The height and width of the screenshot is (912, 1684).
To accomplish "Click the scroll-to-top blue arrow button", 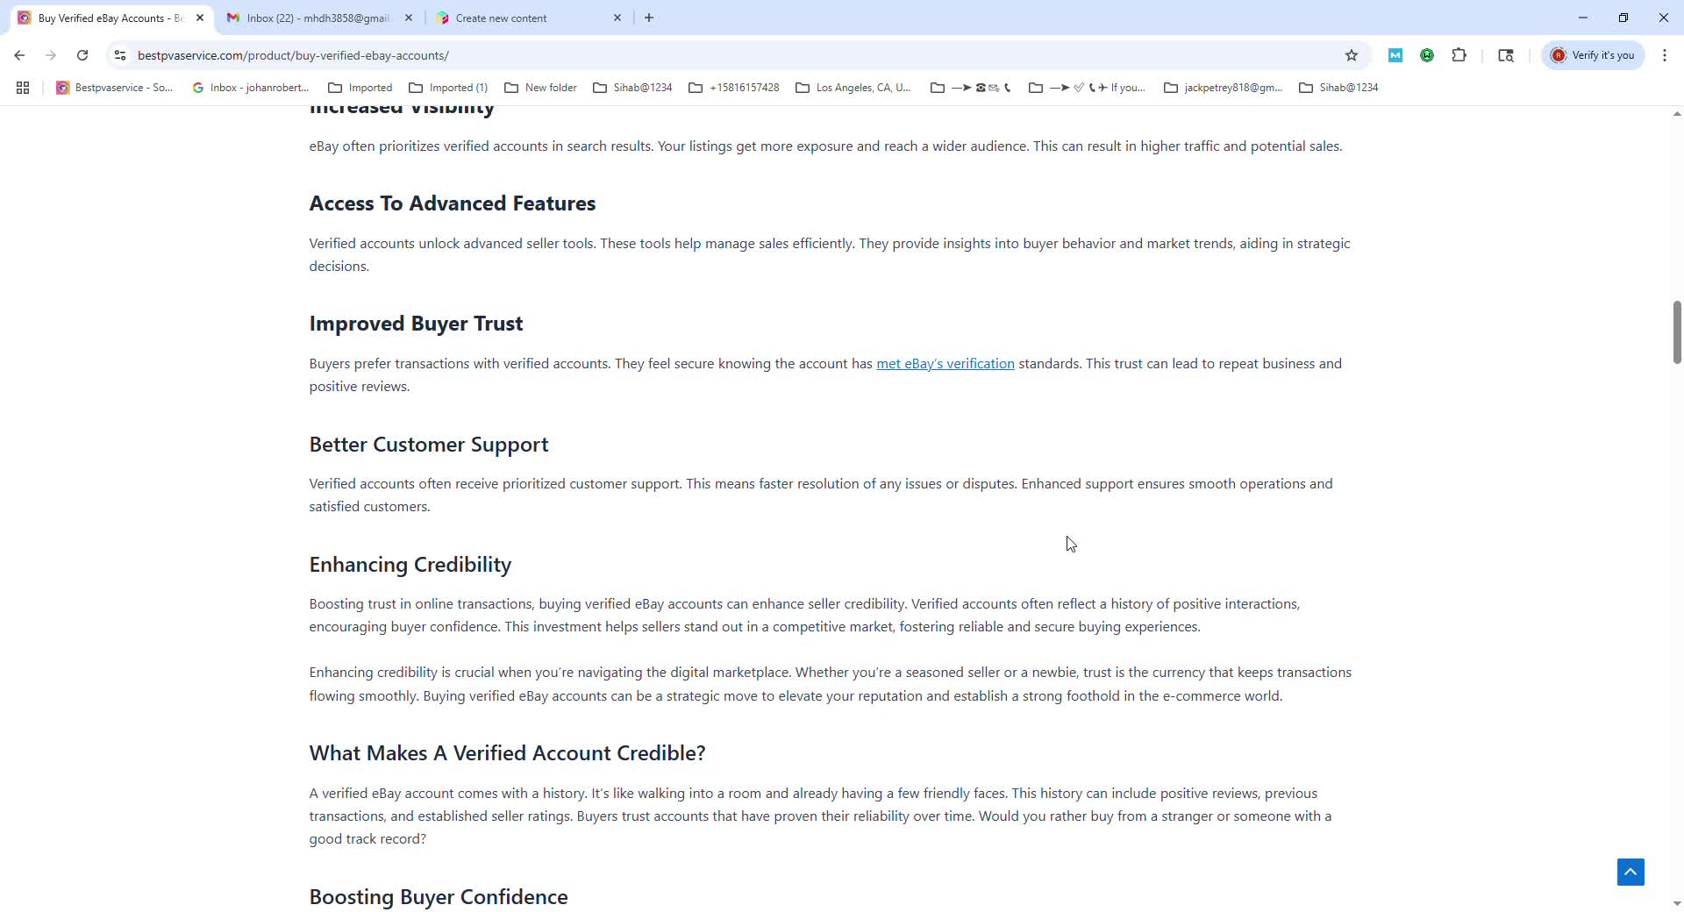I will tap(1630, 872).
